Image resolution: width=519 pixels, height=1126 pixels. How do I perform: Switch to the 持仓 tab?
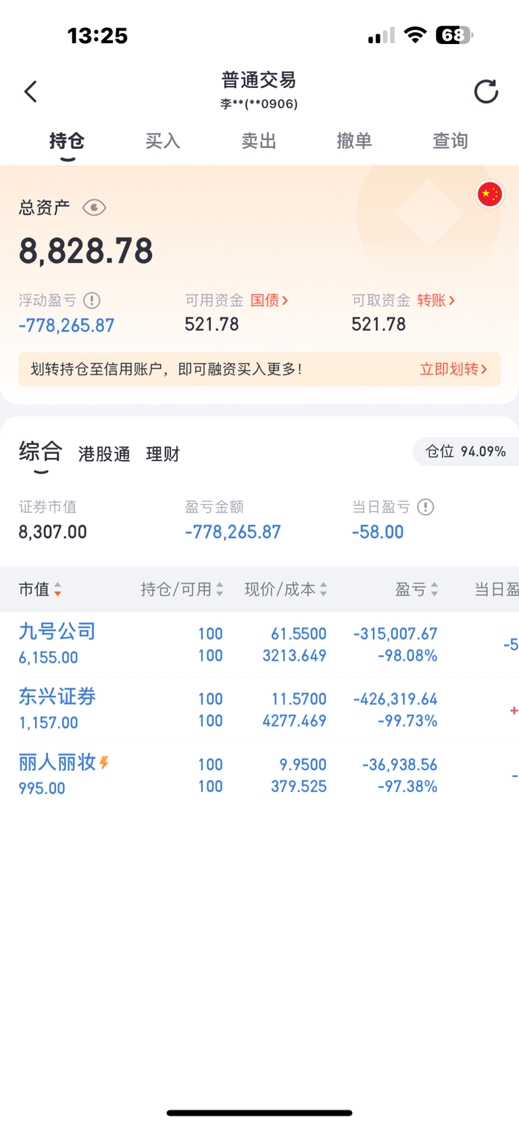[x=67, y=141]
